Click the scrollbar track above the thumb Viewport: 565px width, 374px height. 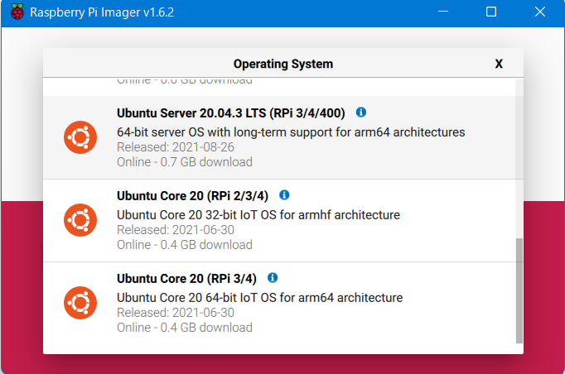[519, 157]
